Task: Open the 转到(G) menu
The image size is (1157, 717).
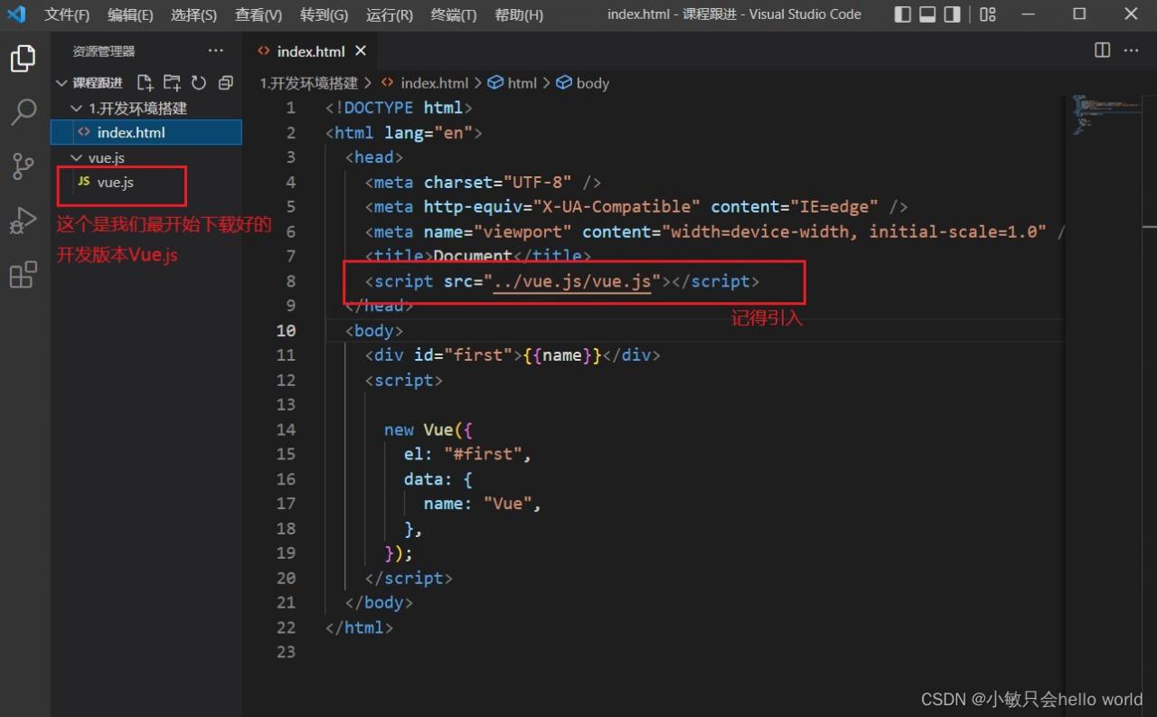Action: click(324, 14)
